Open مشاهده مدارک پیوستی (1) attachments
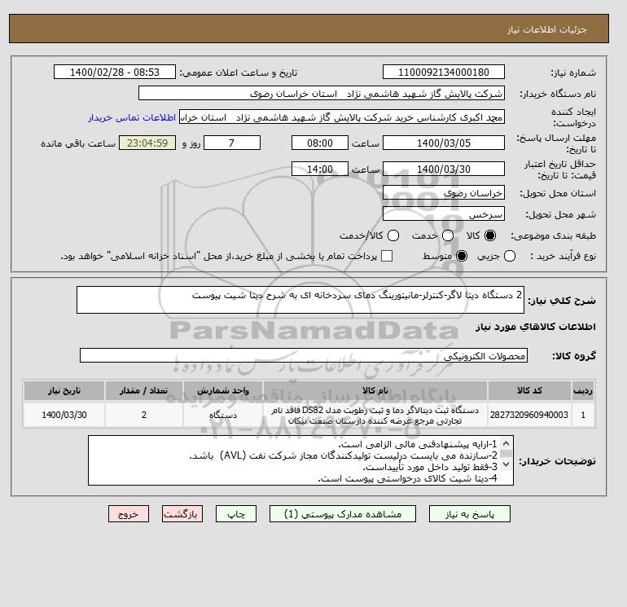This screenshot has height=607, width=627. click(343, 514)
